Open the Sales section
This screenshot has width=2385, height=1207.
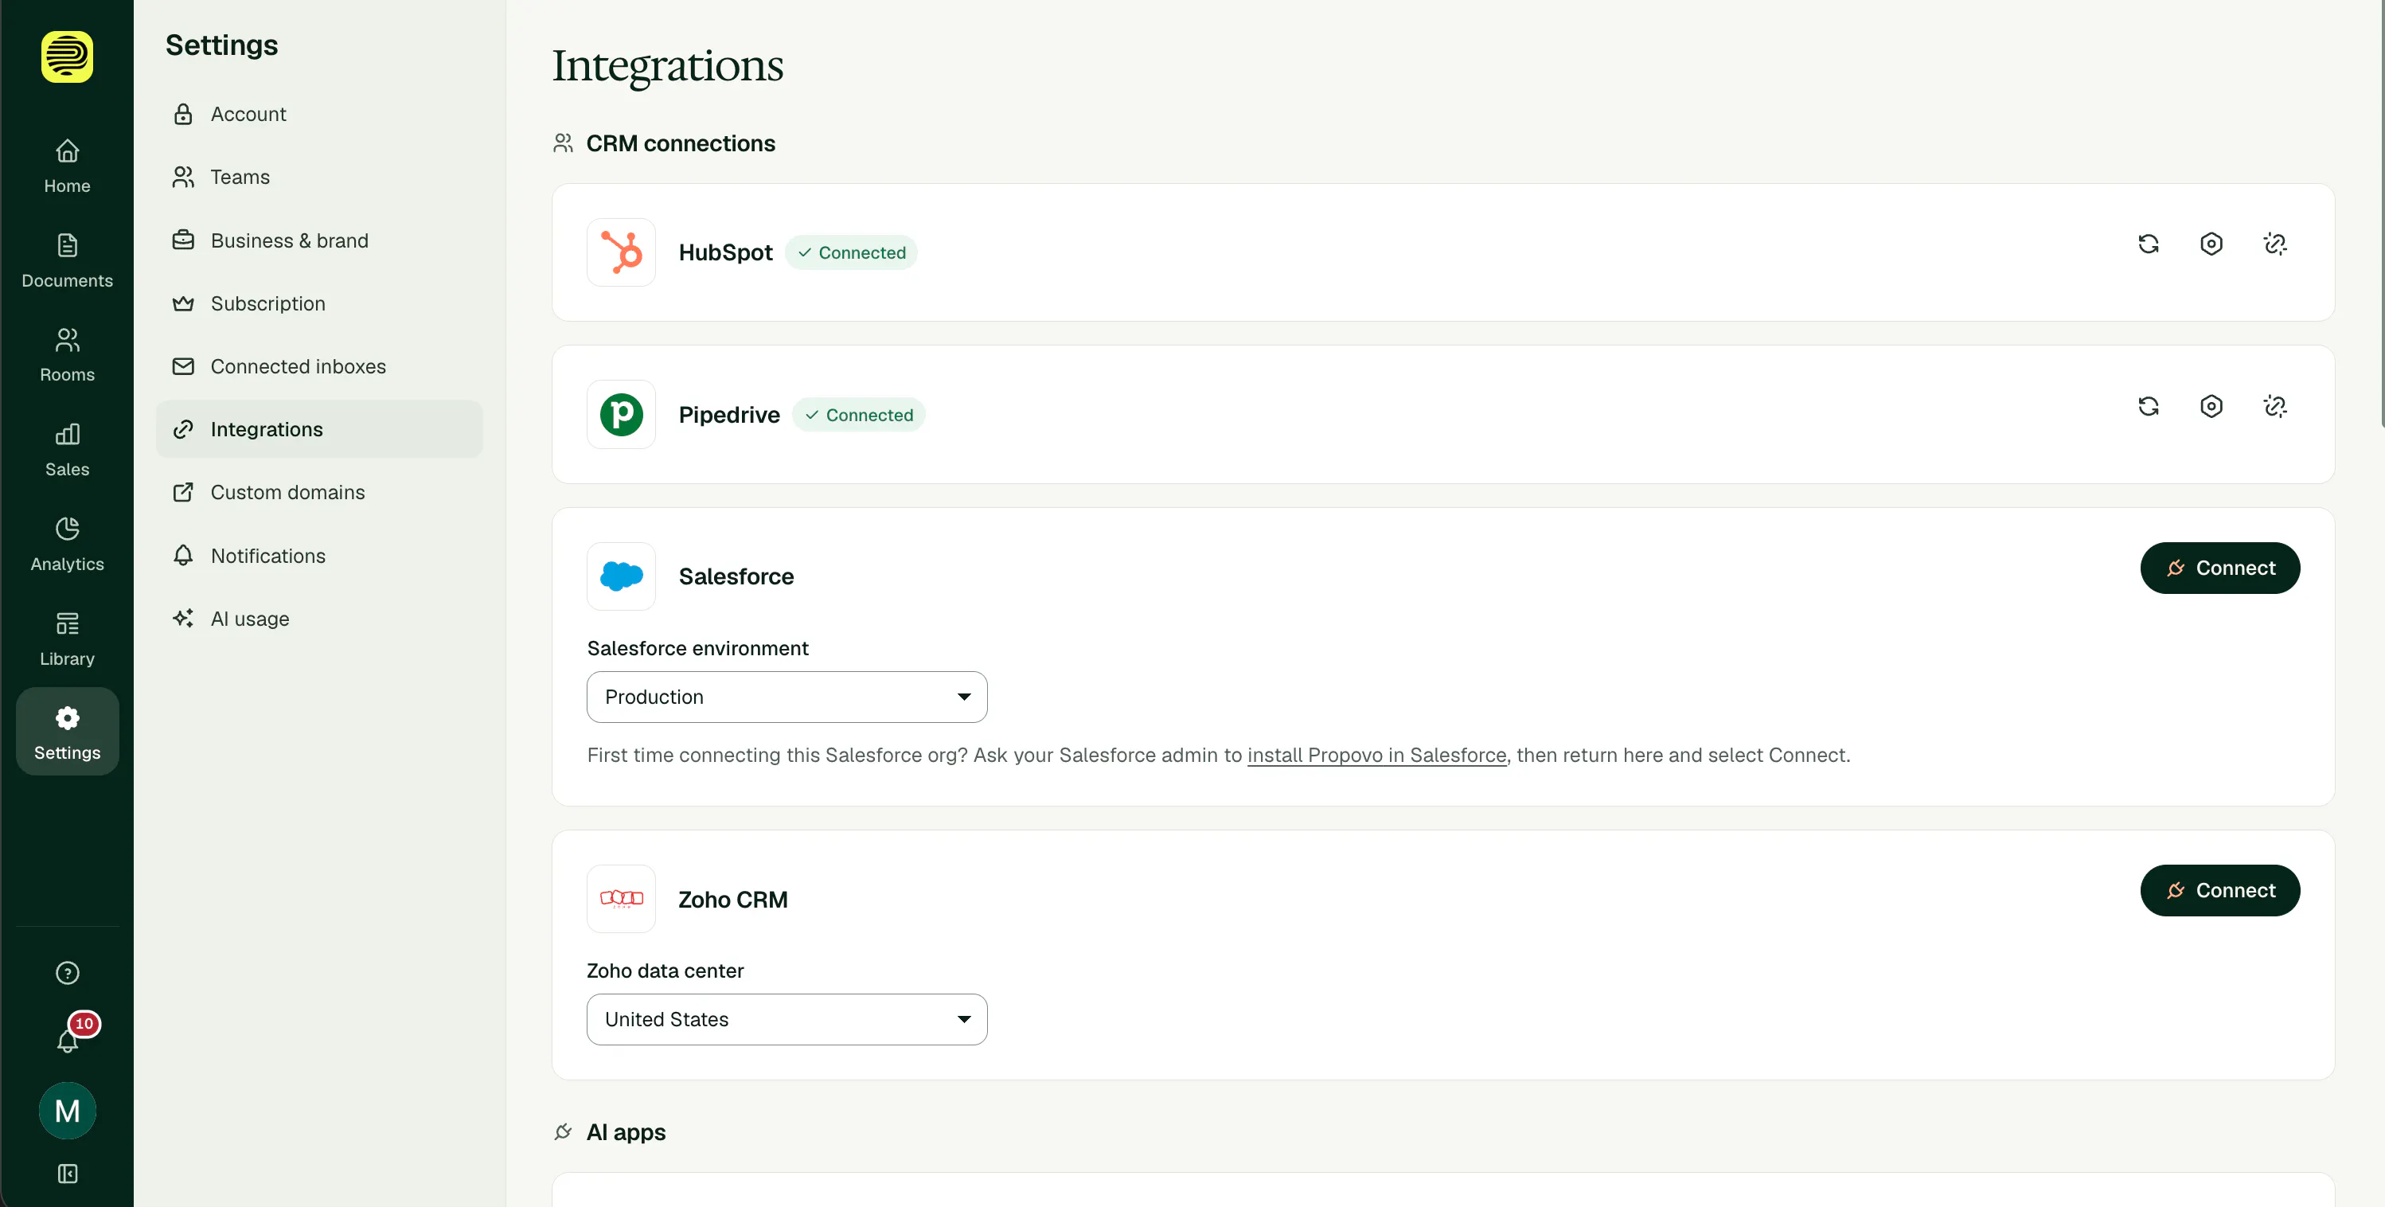click(x=67, y=450)
